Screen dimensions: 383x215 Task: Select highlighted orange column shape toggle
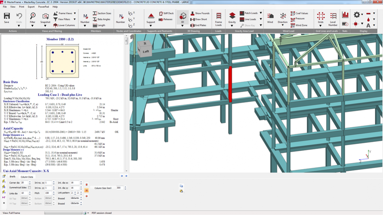(x=87, y=190)
